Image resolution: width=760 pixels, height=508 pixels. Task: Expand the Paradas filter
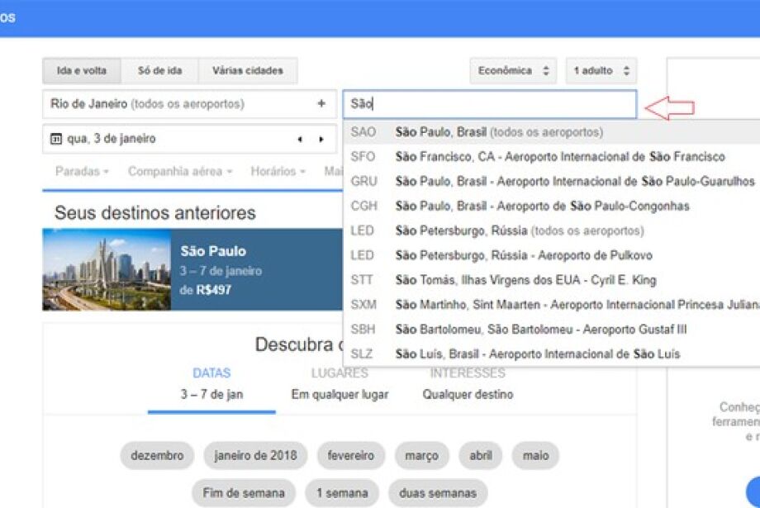(82, 172)
